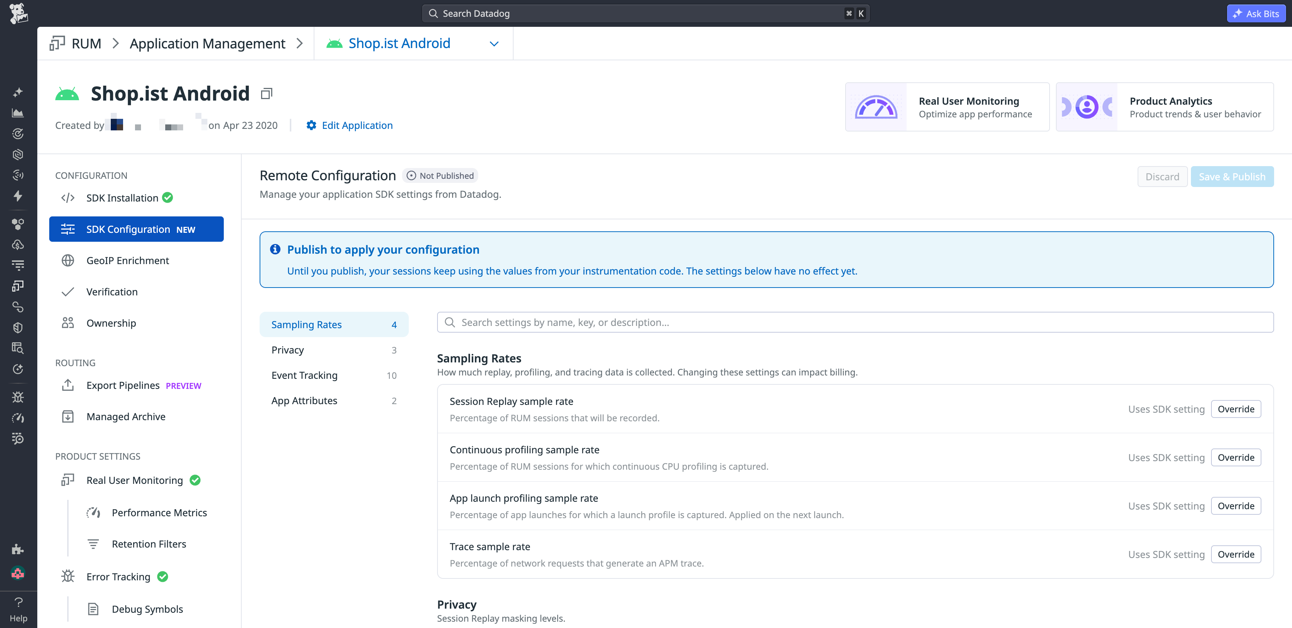
Task: Open the table search sidebar icon
Action: (x=18, y=348)
